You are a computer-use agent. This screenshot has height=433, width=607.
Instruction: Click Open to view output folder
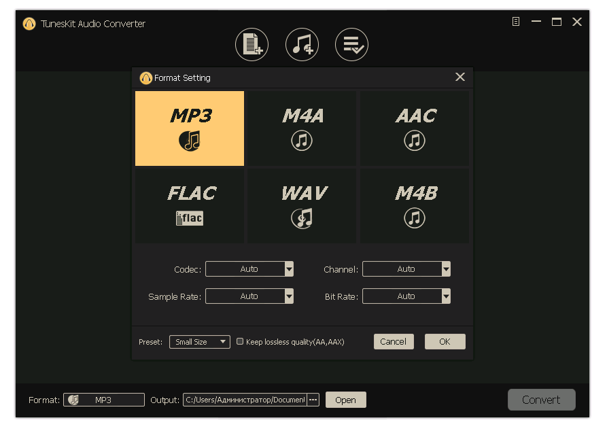coord(345,400)
